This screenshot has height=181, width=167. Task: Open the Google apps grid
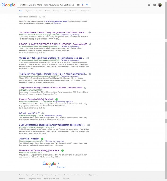(x=150, y=5)
